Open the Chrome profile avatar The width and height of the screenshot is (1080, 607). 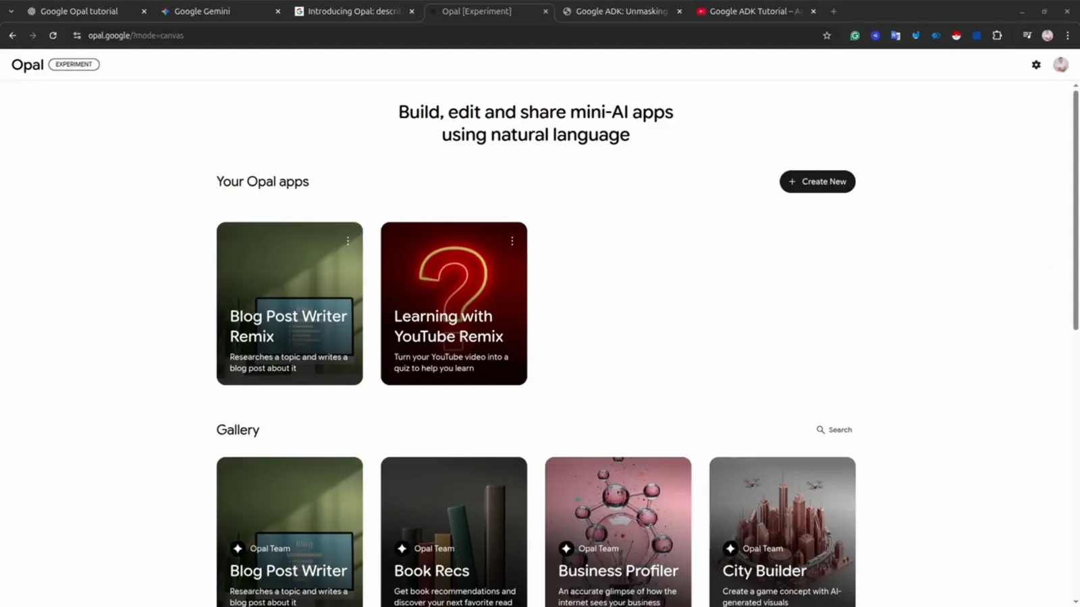(x=1047, y=36)
